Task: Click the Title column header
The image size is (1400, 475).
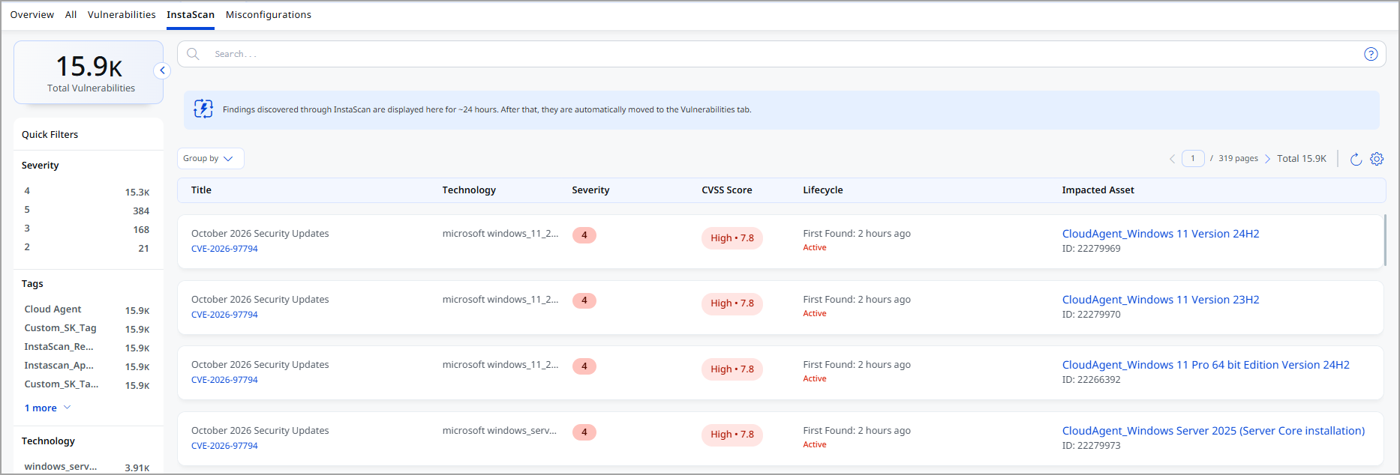Action: (201, 190)
